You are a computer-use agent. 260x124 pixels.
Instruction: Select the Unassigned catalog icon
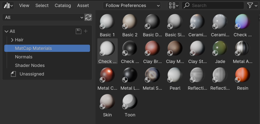pos(13,74)
